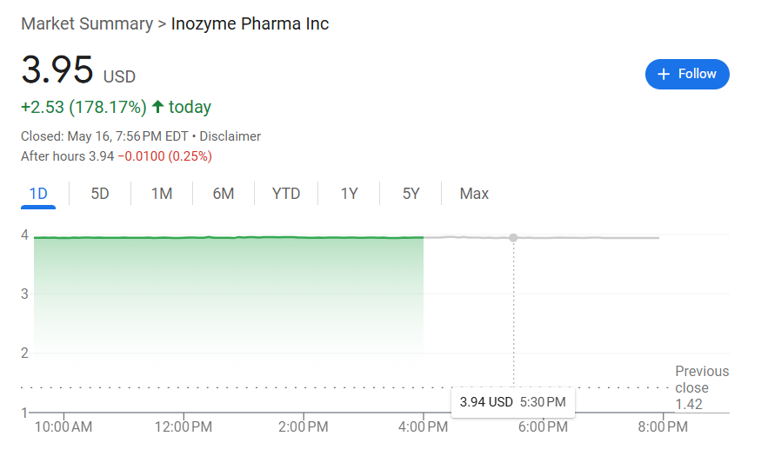This screenshot has height=456, width=761.
Task: Click the 4:00 PM axis label
Action: pyautogui.click(x=424, y=427)
